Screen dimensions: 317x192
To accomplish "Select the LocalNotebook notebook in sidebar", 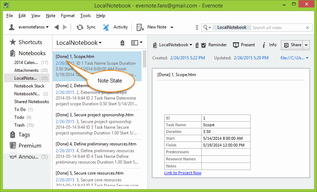I will tap(27, 78).
